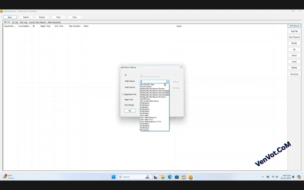This screenshot has width=304, height=190.
Task: Open Copilot from the taskbar corner
Action: (x=299, y=177)
